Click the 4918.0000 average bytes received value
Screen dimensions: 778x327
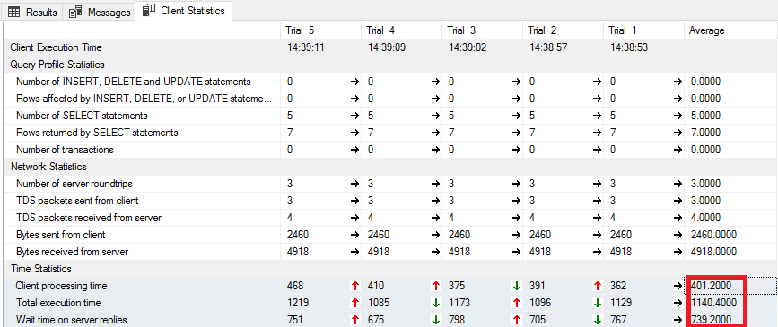(x=713, y=252)
